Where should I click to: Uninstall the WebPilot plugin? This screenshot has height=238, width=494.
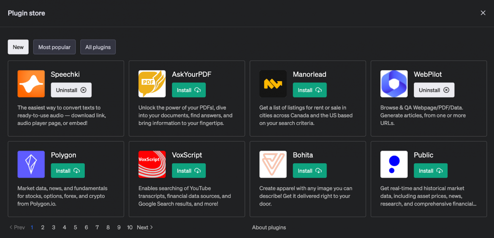[434, 90]
